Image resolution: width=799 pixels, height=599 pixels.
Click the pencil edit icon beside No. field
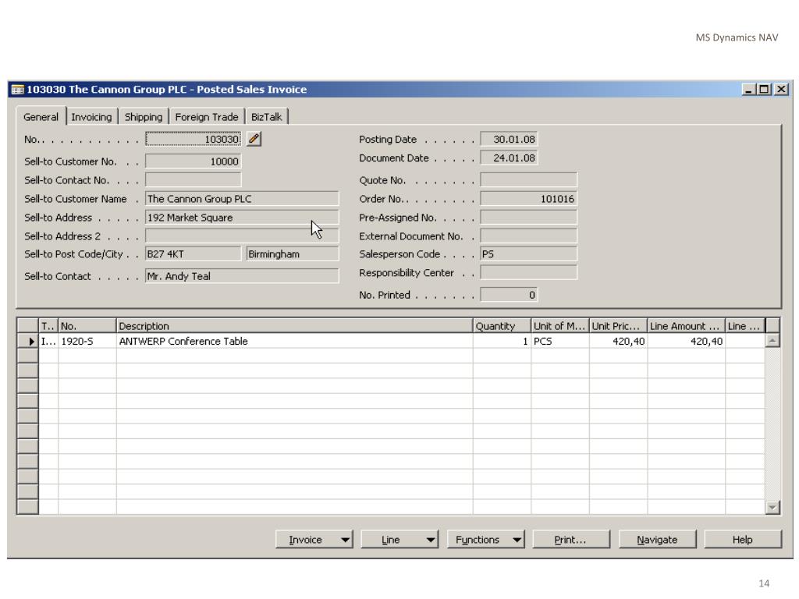(x=254, y=139)
